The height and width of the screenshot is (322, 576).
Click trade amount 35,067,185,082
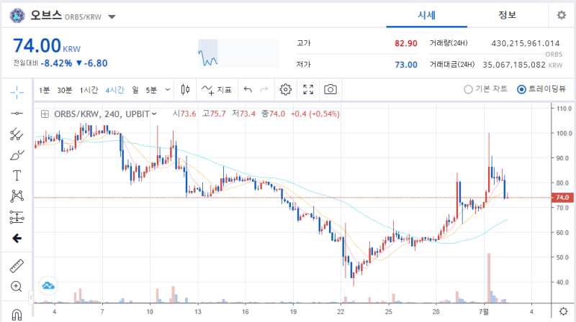pyautogui.click(x=514, y=65)
